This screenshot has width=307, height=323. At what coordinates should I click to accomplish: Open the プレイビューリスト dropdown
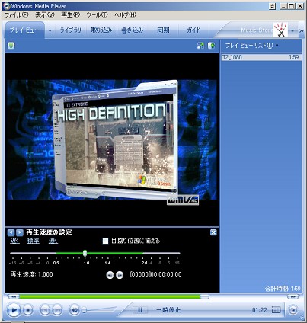tap(251, 46)
